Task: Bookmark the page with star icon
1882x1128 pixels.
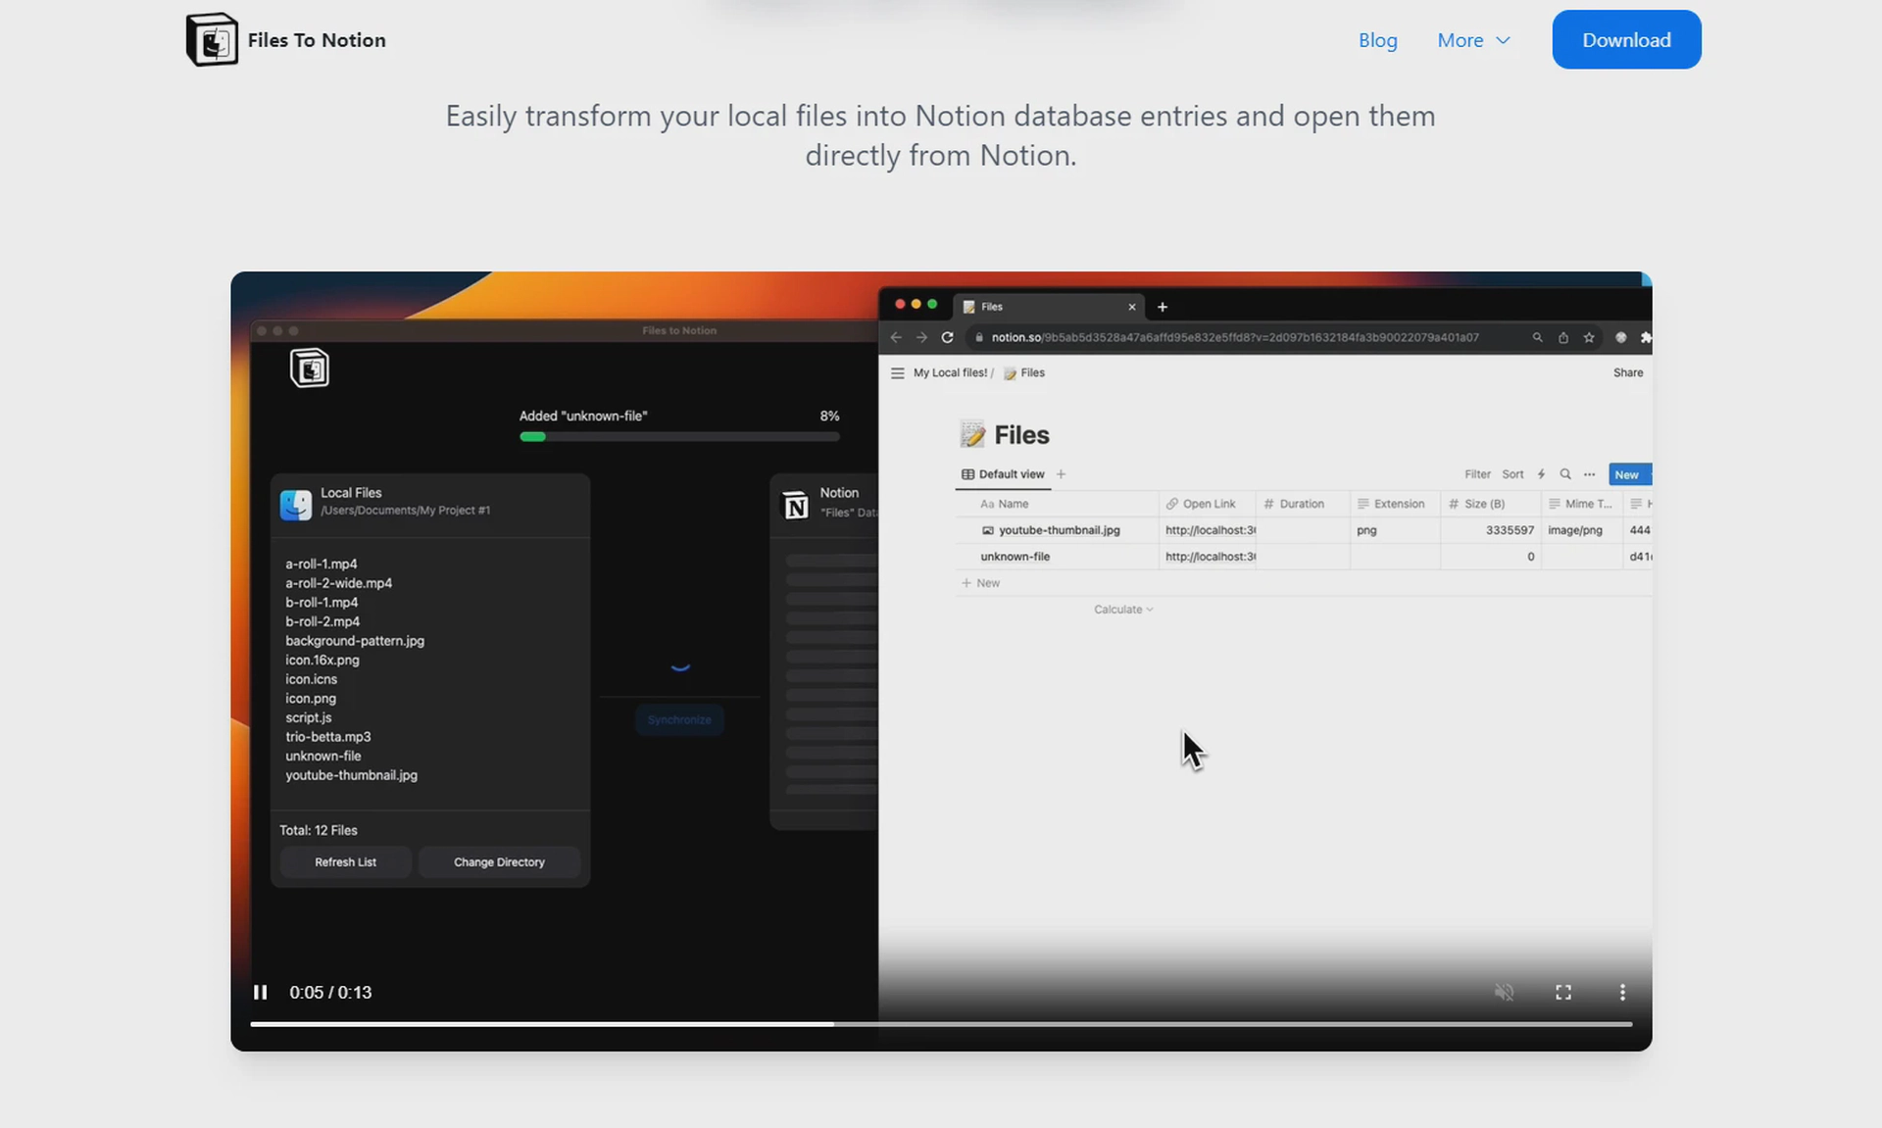Action: pos(1589,337)
